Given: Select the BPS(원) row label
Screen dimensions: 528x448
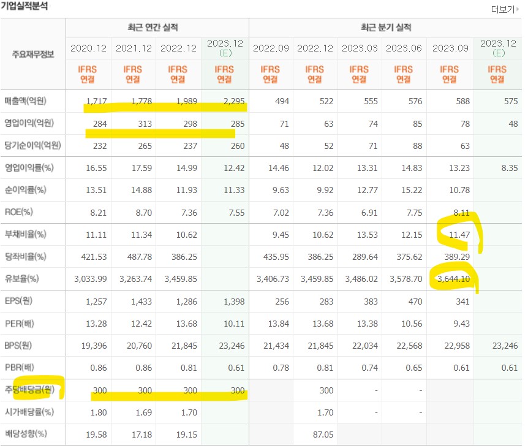Looking at the screenshot, I should [18, 346].
